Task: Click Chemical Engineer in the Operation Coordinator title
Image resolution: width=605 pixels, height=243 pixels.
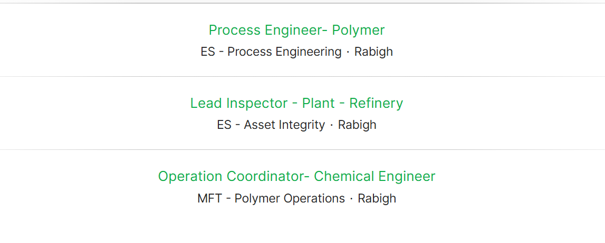Action: click(x=374, y=176)
